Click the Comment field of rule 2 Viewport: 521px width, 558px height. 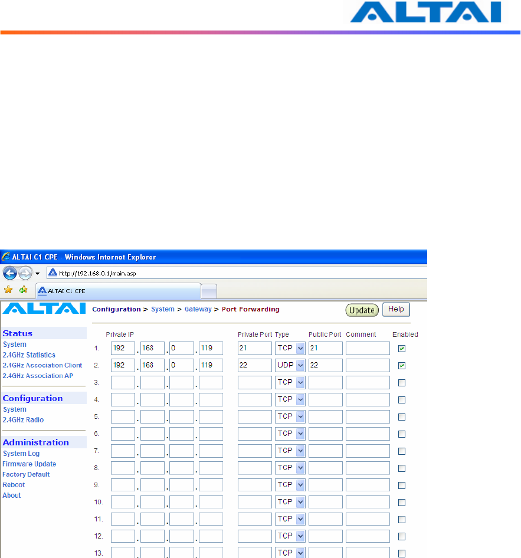click(368, 365)
